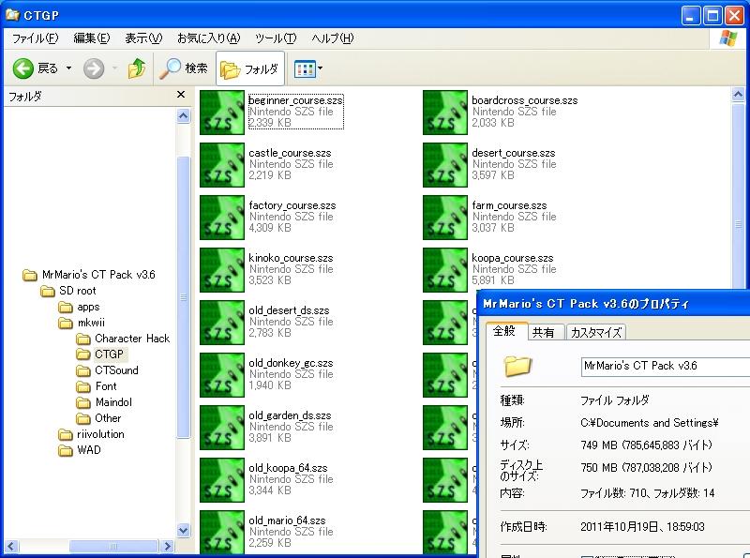Select the desert_course.szs file name
This screenshot has height=558, width=750.
513,153
